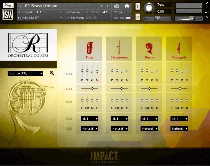The image size is (210, 166).
Task: Open Horns Natural dropdown
Action: click(149, 129)
